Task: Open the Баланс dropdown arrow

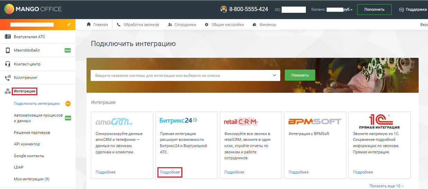Action: click(352, 10)
